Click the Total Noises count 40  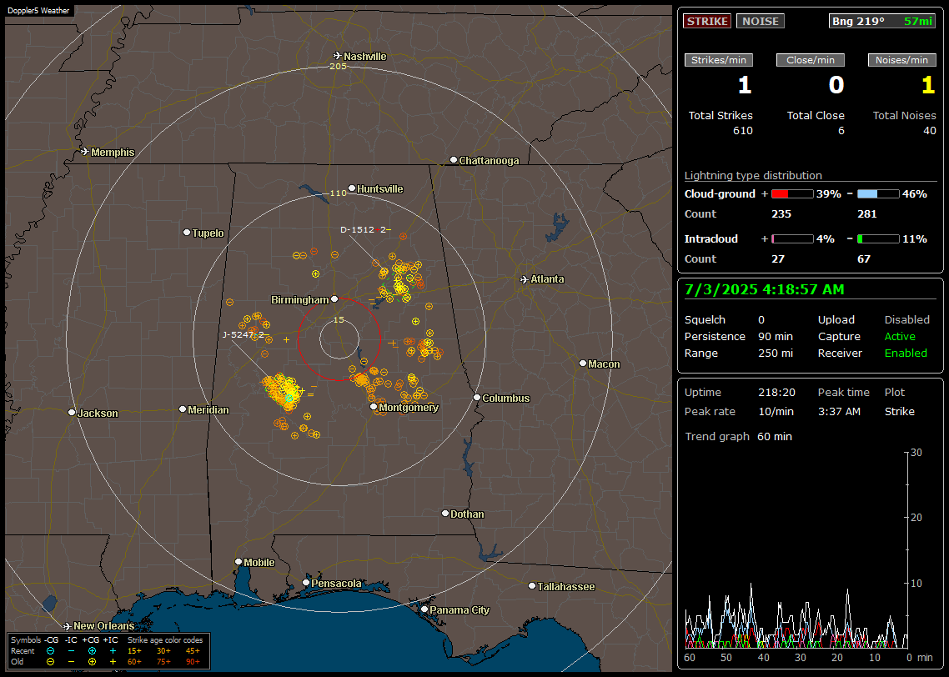point(930,131)
